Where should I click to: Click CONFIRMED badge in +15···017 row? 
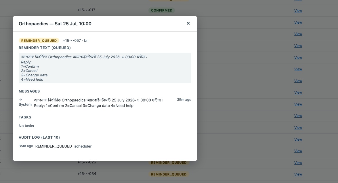[x=162, y=10]
